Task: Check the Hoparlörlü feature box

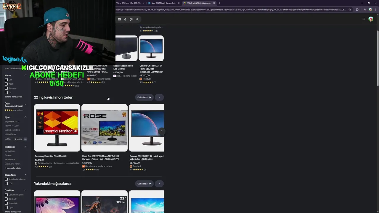Action: (6, 203)
